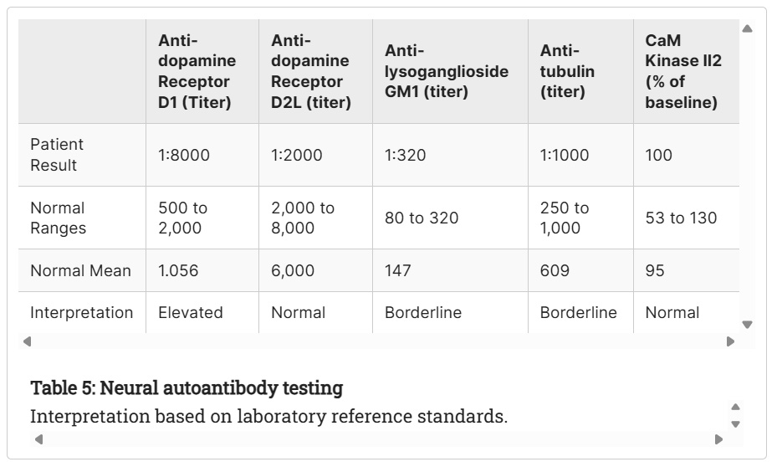
Task: Click the Table 5 caption title
Action: tap(187, 387)
